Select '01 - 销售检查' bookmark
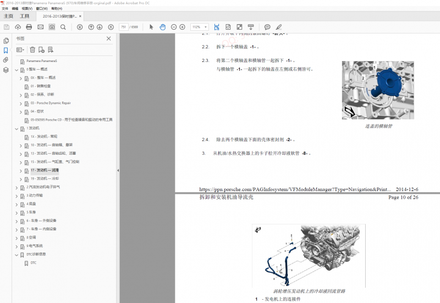The height and width of the screenshot is (303, 440). [40, 86]
